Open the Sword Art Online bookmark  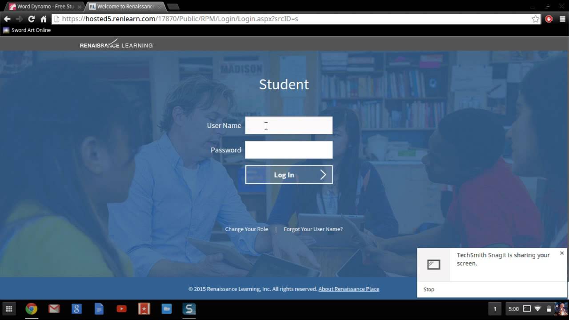point(27,30)
